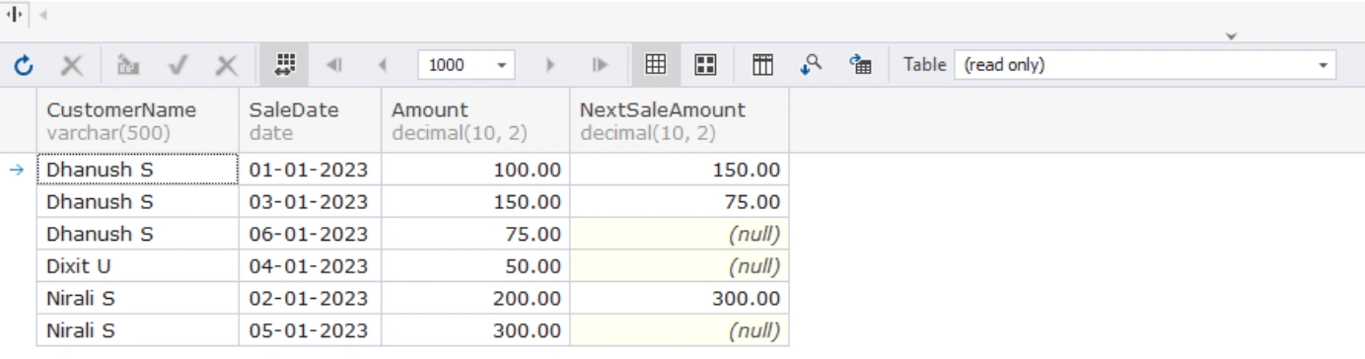The height and width of the screenshot is (359, 1365).
Task: Select NextSaleAmount 300.00 in 02-01-2023 row
Action: 680,299
